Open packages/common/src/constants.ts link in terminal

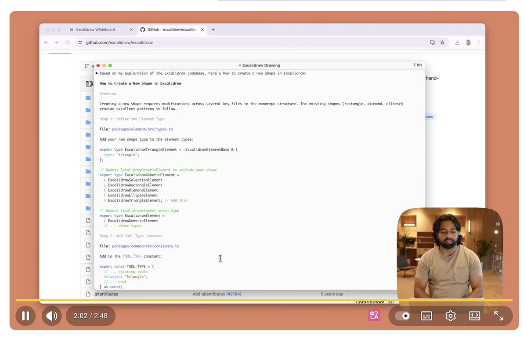point(145,246)
